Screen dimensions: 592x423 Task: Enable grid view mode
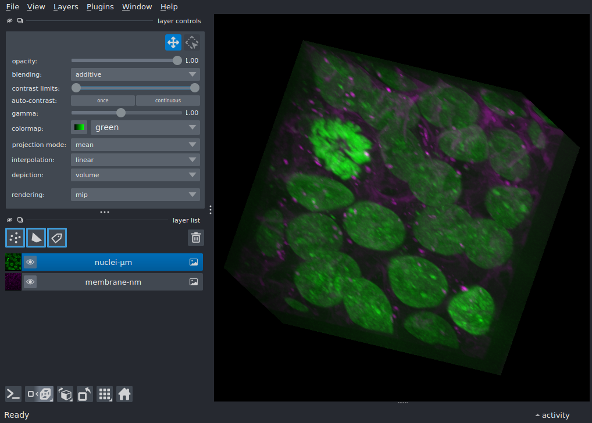(x=105, y=394)
